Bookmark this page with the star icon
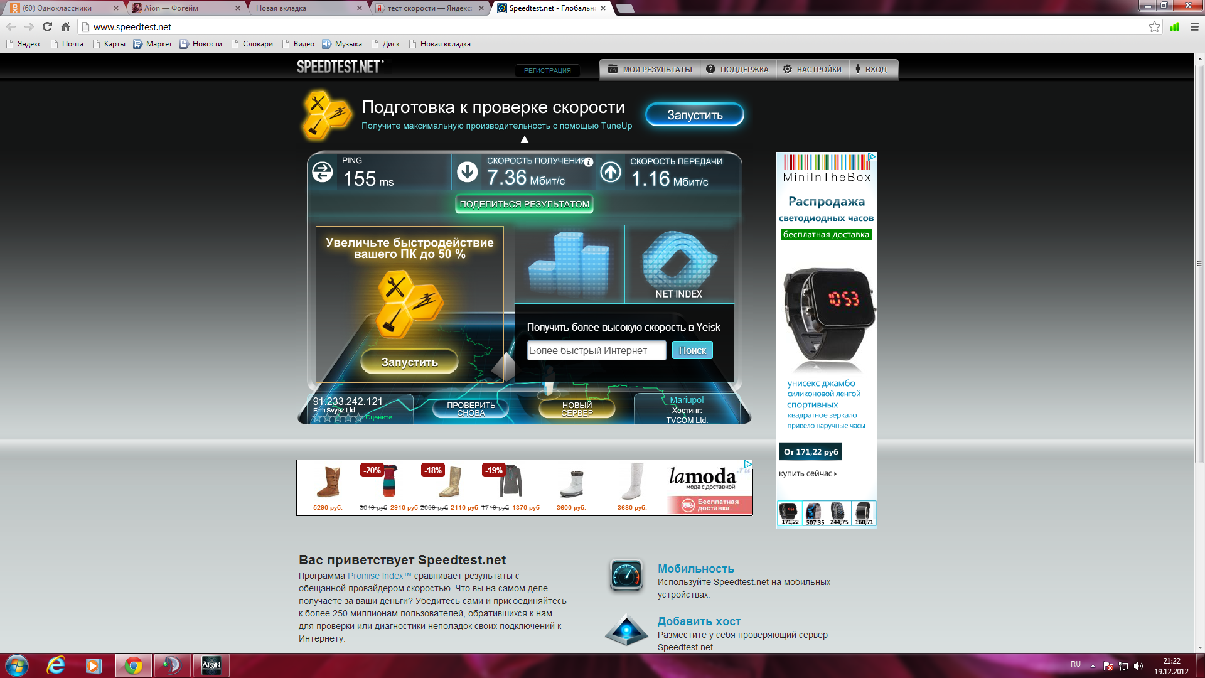 click(x=1154, y=26)
